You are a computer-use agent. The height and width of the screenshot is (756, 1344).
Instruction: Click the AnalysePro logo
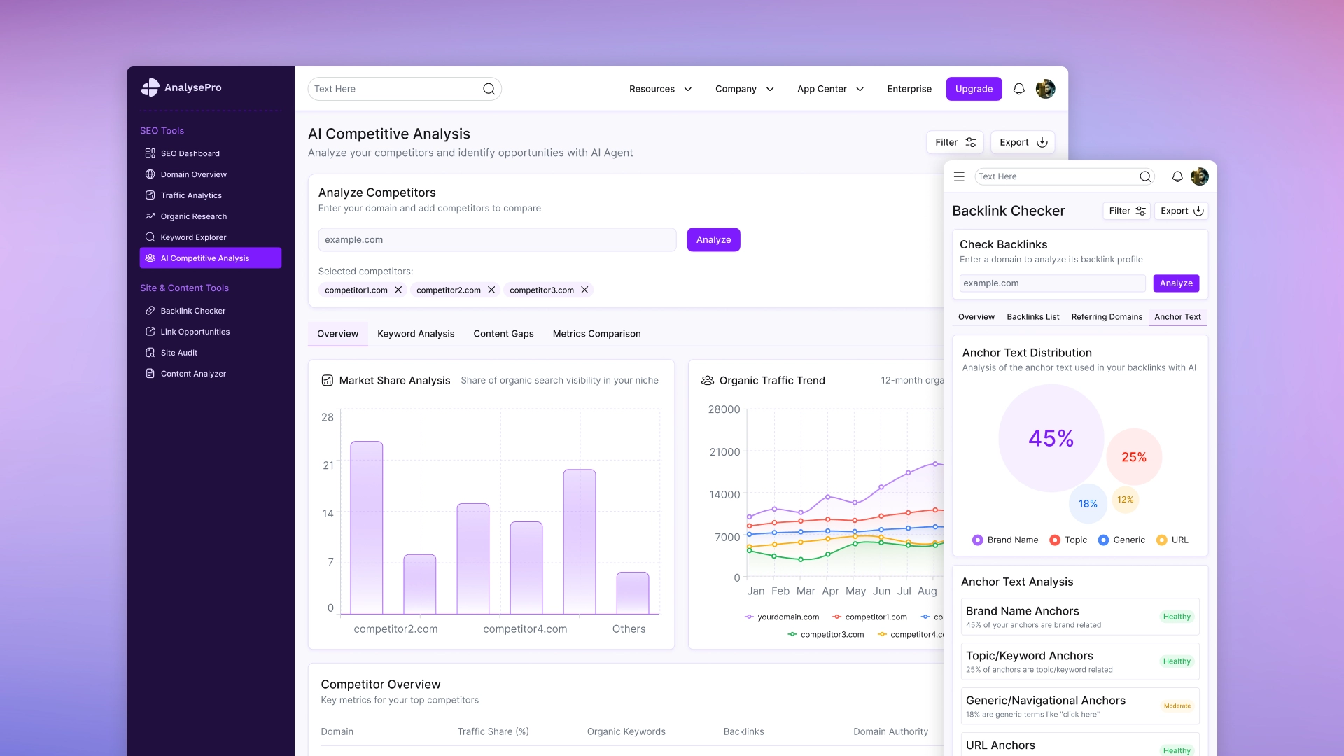tap(180, 87)
